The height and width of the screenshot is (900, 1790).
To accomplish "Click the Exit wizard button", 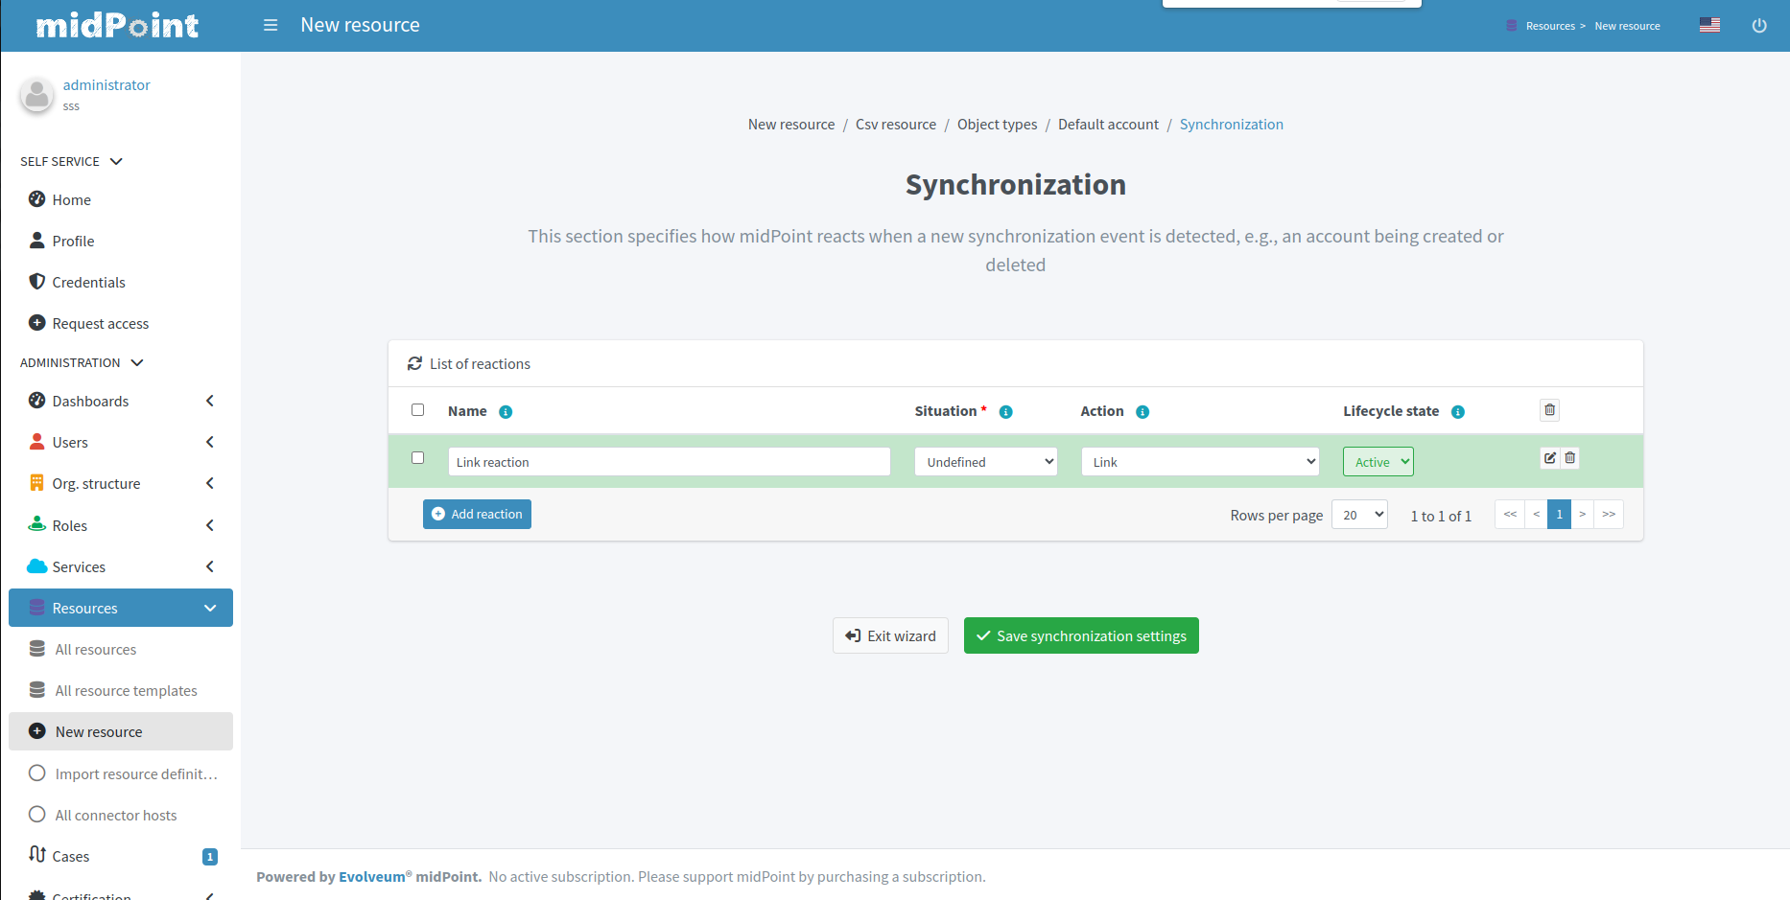I will [x=890, y=635].
